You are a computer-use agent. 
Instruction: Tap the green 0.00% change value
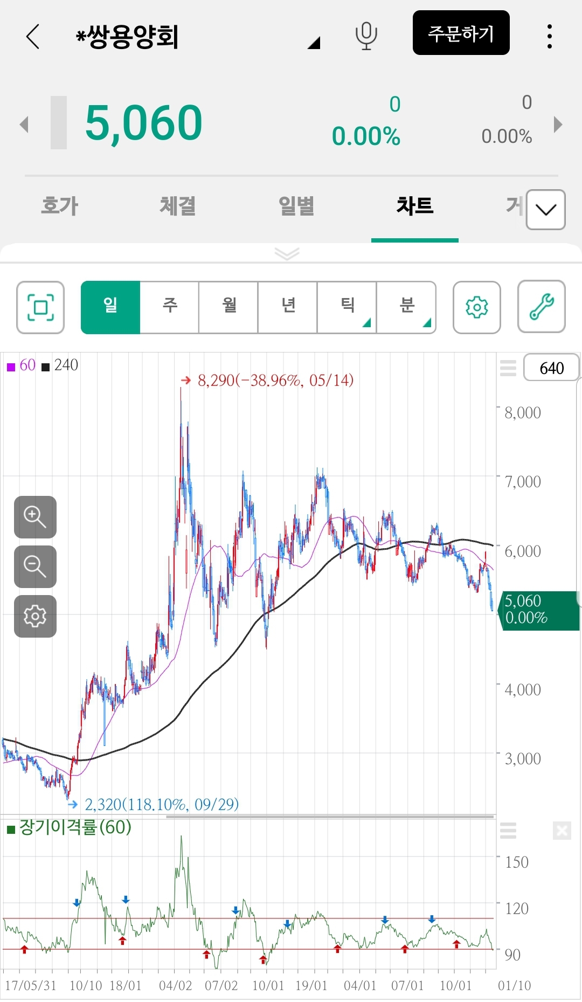pyautogui.click(x=366, y=136)
